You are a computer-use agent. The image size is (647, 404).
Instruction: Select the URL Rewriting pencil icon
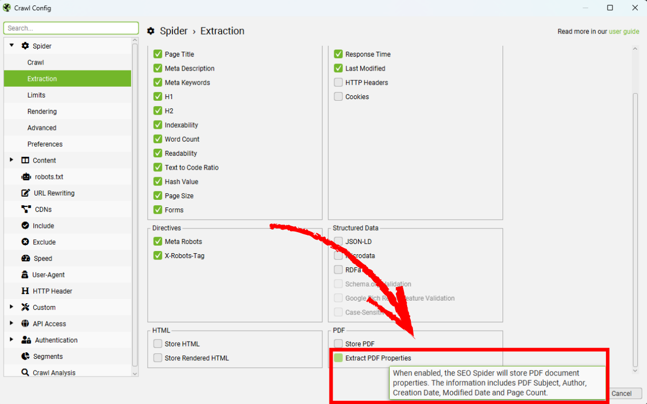(x=25, y=193)
